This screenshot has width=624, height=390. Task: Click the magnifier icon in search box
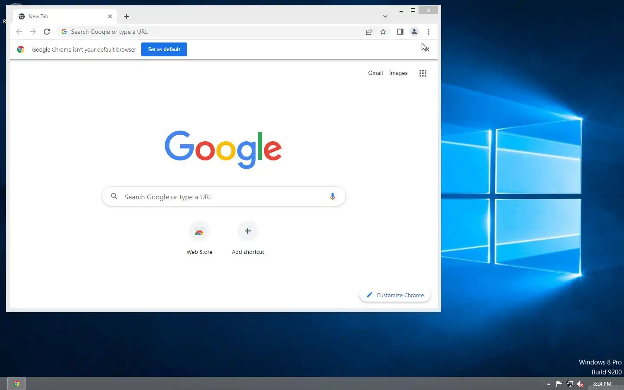114,196
